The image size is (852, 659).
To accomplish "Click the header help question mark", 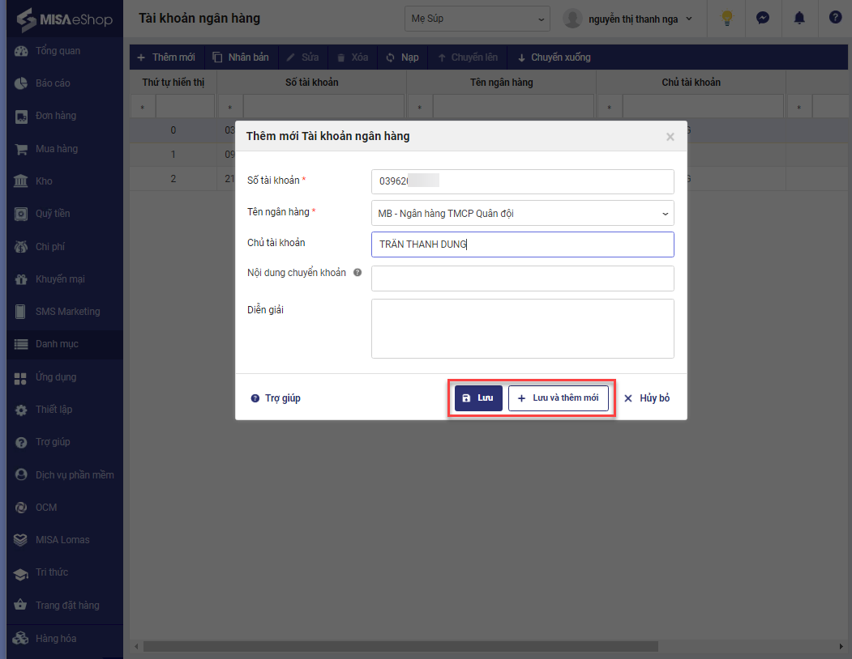I will point(835,17).
